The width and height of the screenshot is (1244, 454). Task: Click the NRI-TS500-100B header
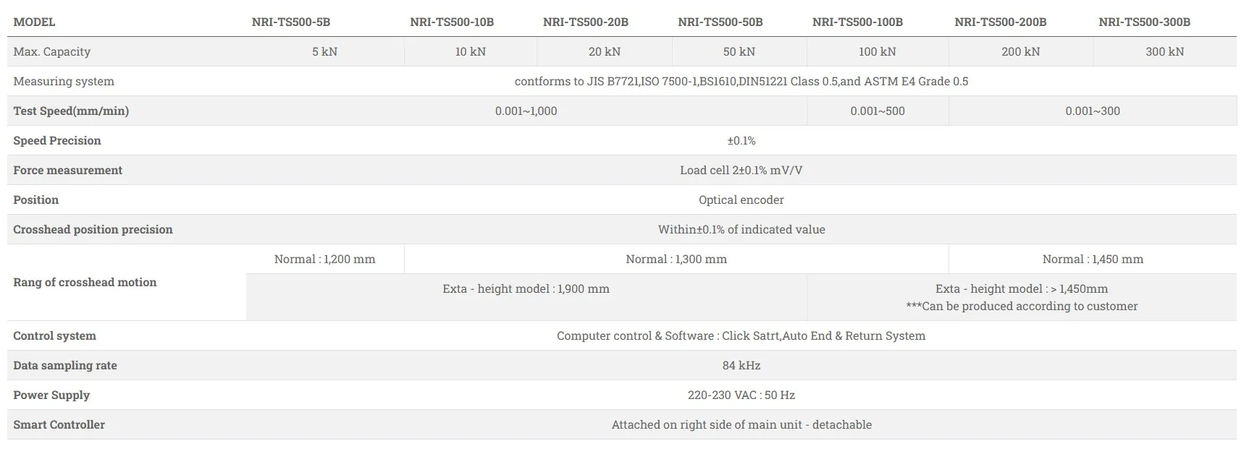pos(857,22)
